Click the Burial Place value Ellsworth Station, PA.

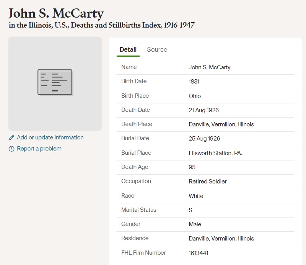click(x=215, y=153)
